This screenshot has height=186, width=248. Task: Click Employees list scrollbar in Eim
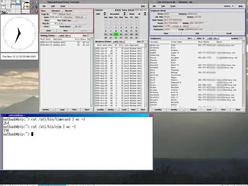[x=244, y=74]
